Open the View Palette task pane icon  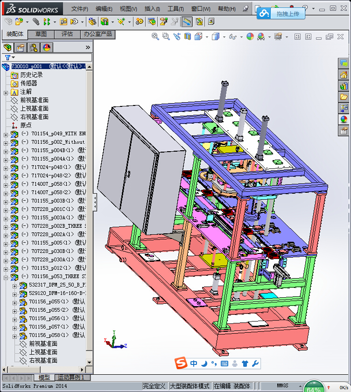click(x=344, y=108)
